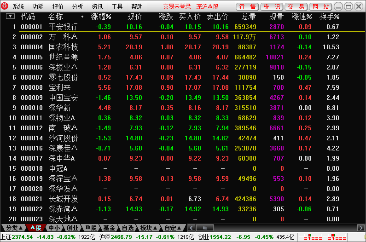366x242 pixels.
Task: Click the 交易未登录 status text
Action: pyautogui.click(x=177, y=6)
